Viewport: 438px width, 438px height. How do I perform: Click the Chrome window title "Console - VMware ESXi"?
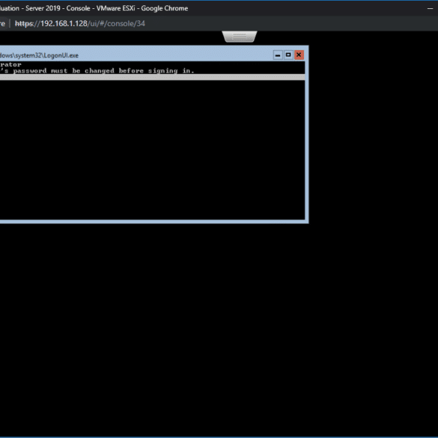[100, 8]
